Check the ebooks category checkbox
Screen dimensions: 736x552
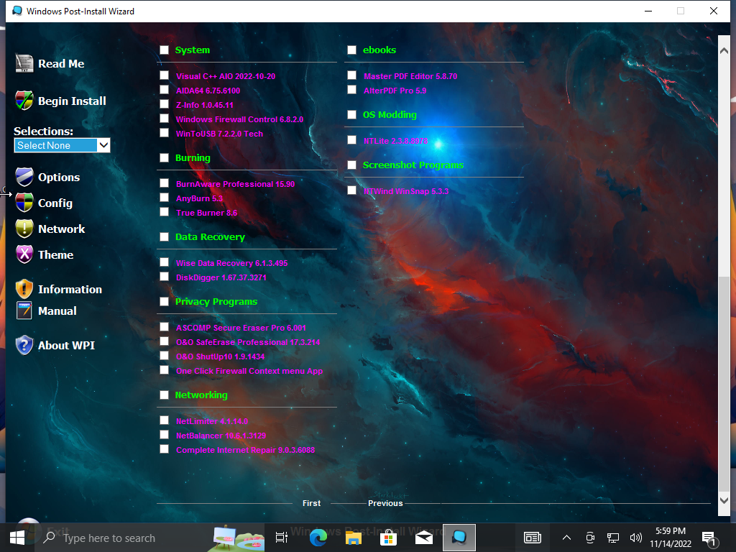click(x=351, y=50)
